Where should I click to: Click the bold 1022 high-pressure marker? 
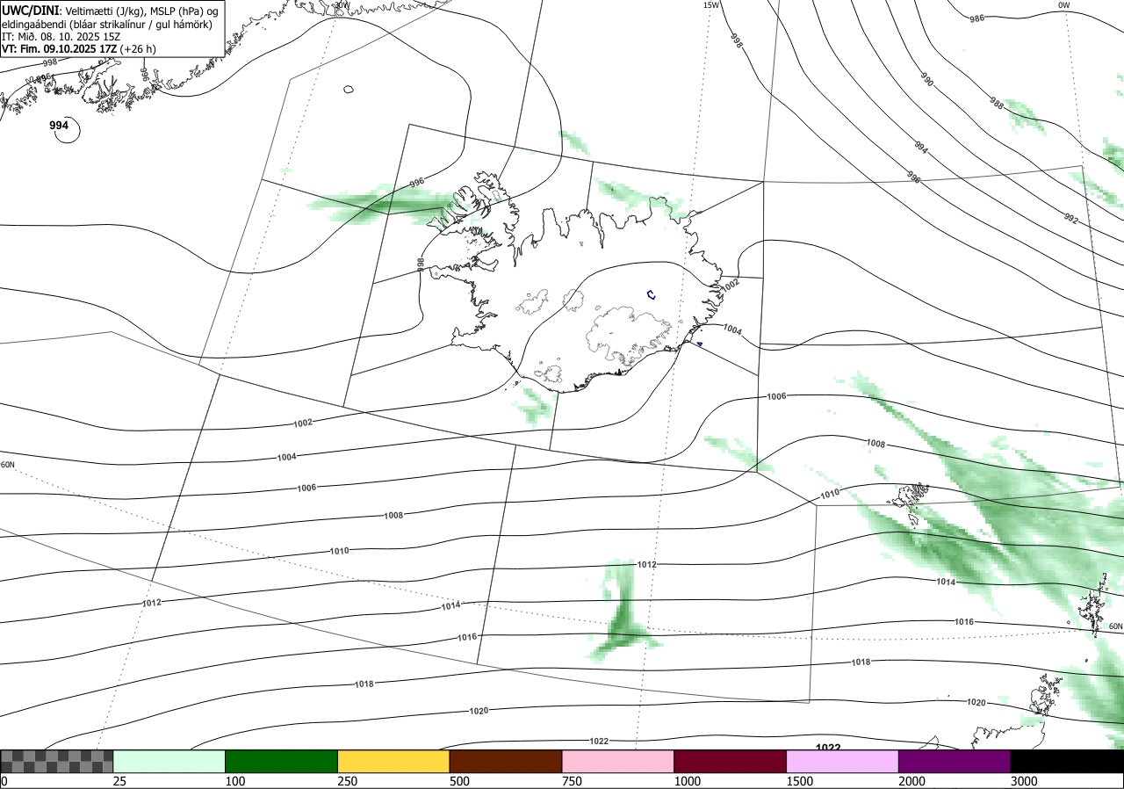pos(828,748)
